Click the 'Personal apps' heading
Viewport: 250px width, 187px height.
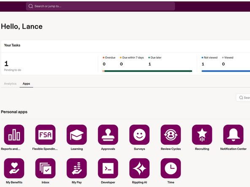click(14, 112)
